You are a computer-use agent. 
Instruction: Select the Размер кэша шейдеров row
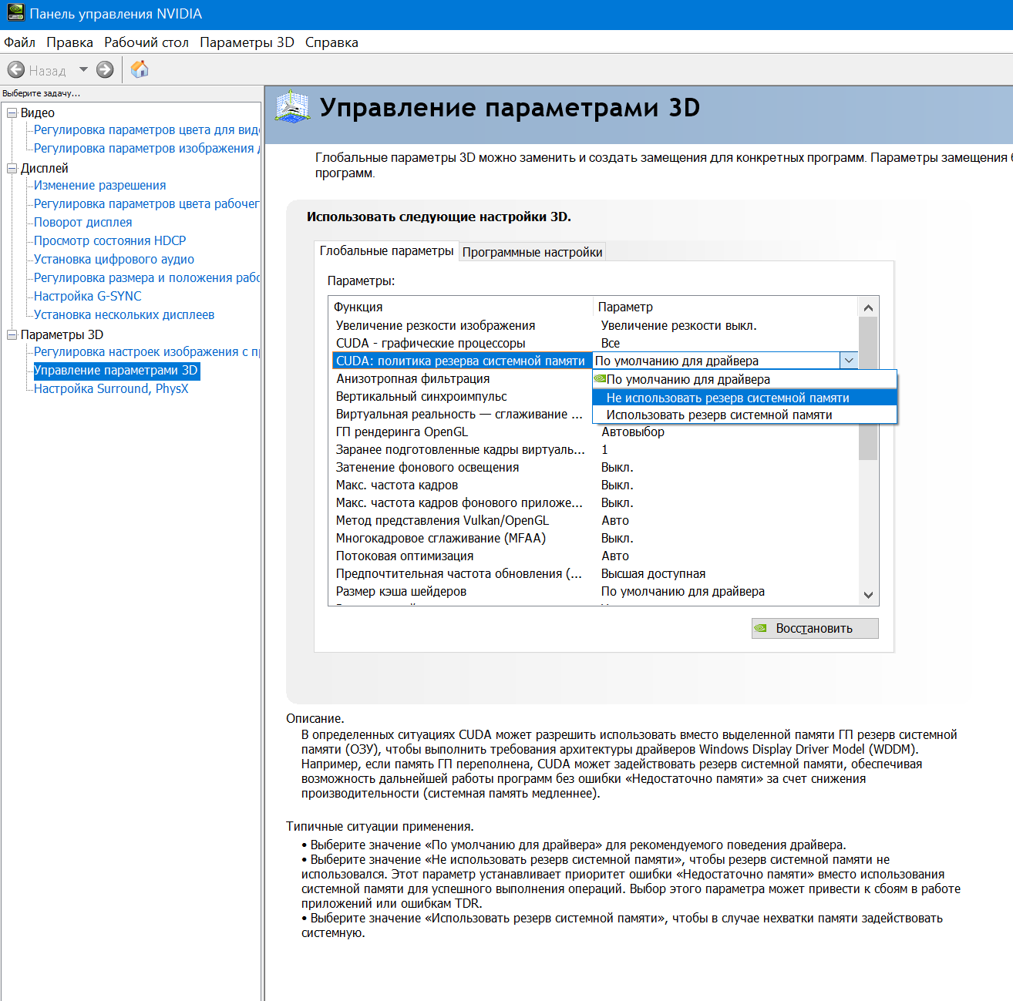(594, 592)
